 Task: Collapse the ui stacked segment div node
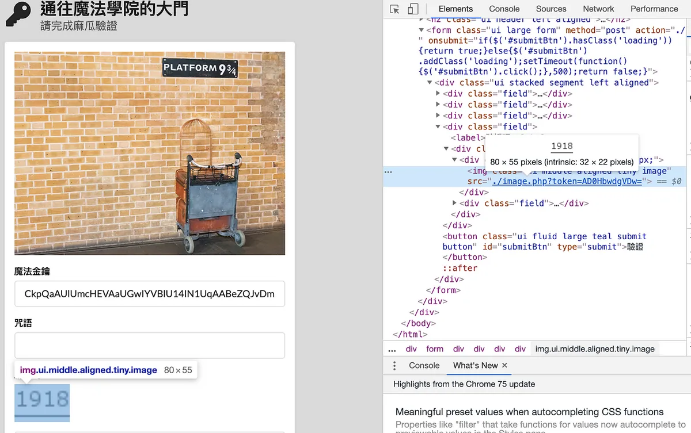click(x=430, y=83)
